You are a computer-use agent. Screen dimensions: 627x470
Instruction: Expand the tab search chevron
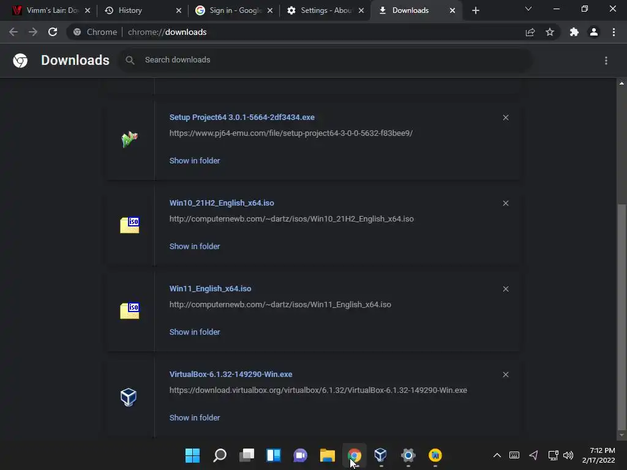point(528,9)
